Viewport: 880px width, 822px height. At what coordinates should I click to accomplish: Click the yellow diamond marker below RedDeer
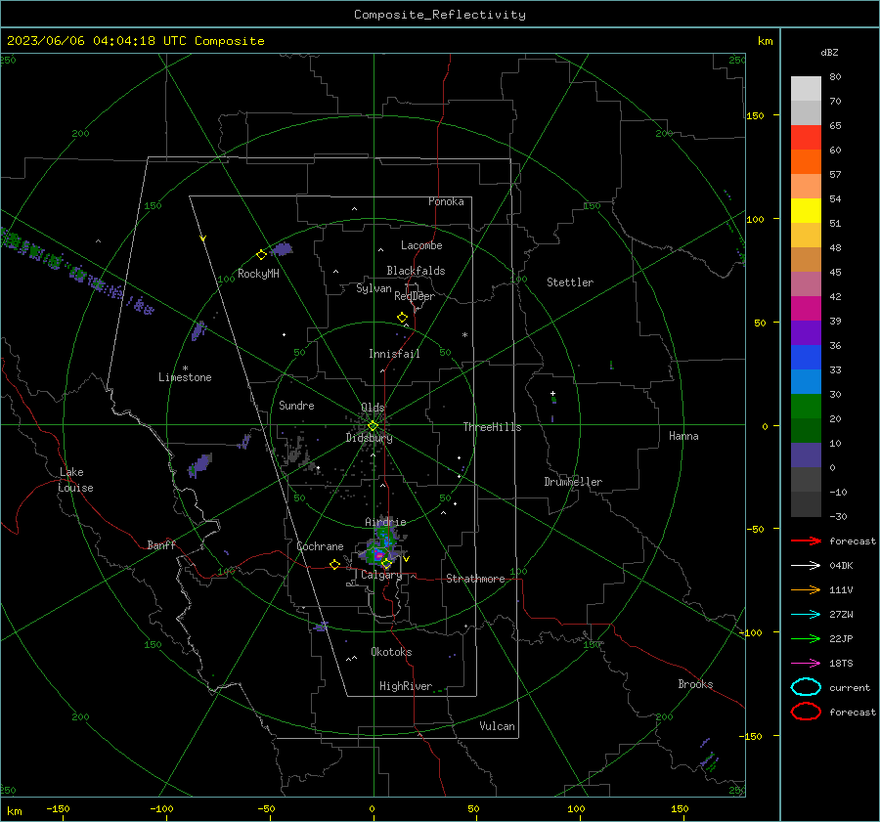(x=402, y=318)
